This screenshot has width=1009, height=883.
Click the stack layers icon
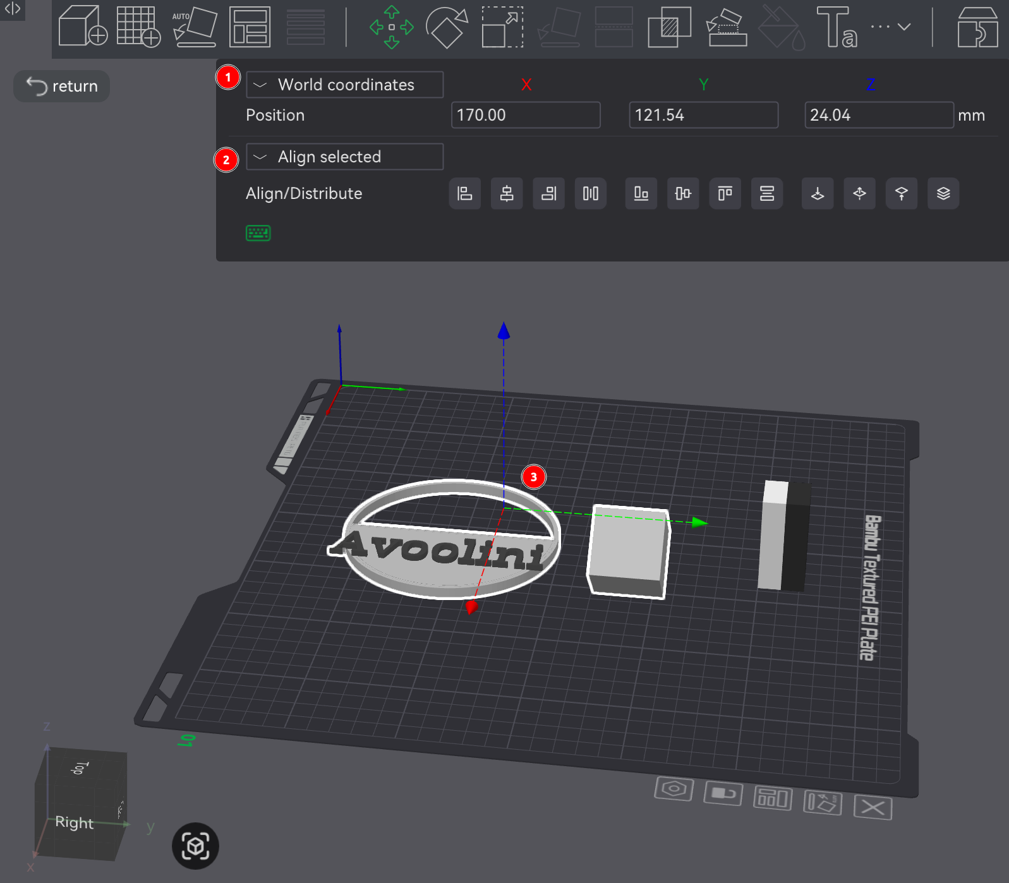pyautogui.click(x=943, y=193)
